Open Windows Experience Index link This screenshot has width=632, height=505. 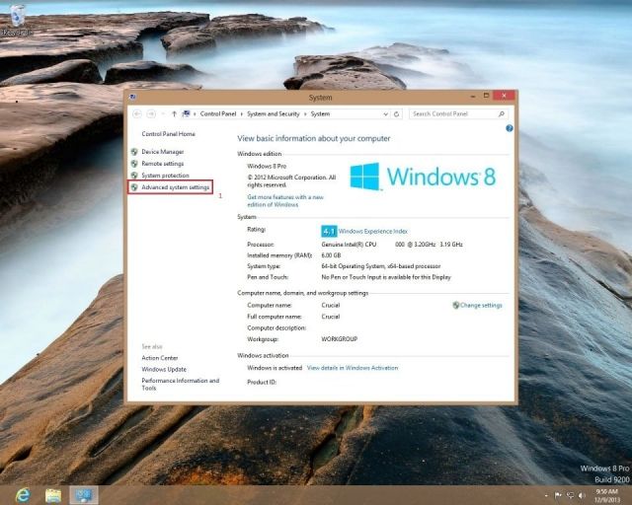click(372, 231)
